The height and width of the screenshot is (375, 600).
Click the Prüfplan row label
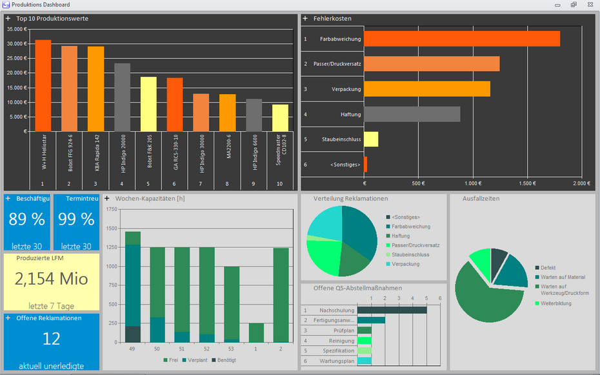click(x=344, y=330)
